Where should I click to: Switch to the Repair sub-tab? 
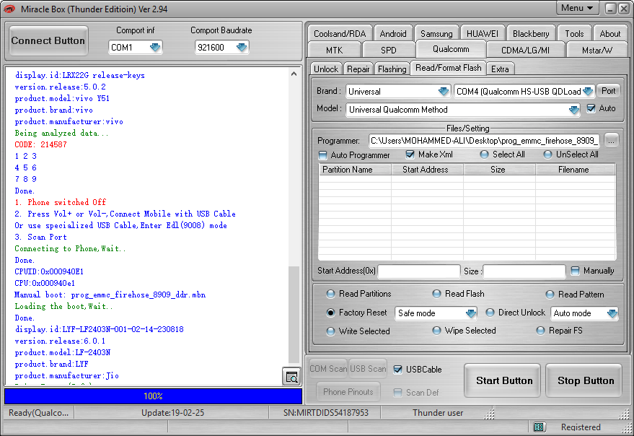(358, 69)
